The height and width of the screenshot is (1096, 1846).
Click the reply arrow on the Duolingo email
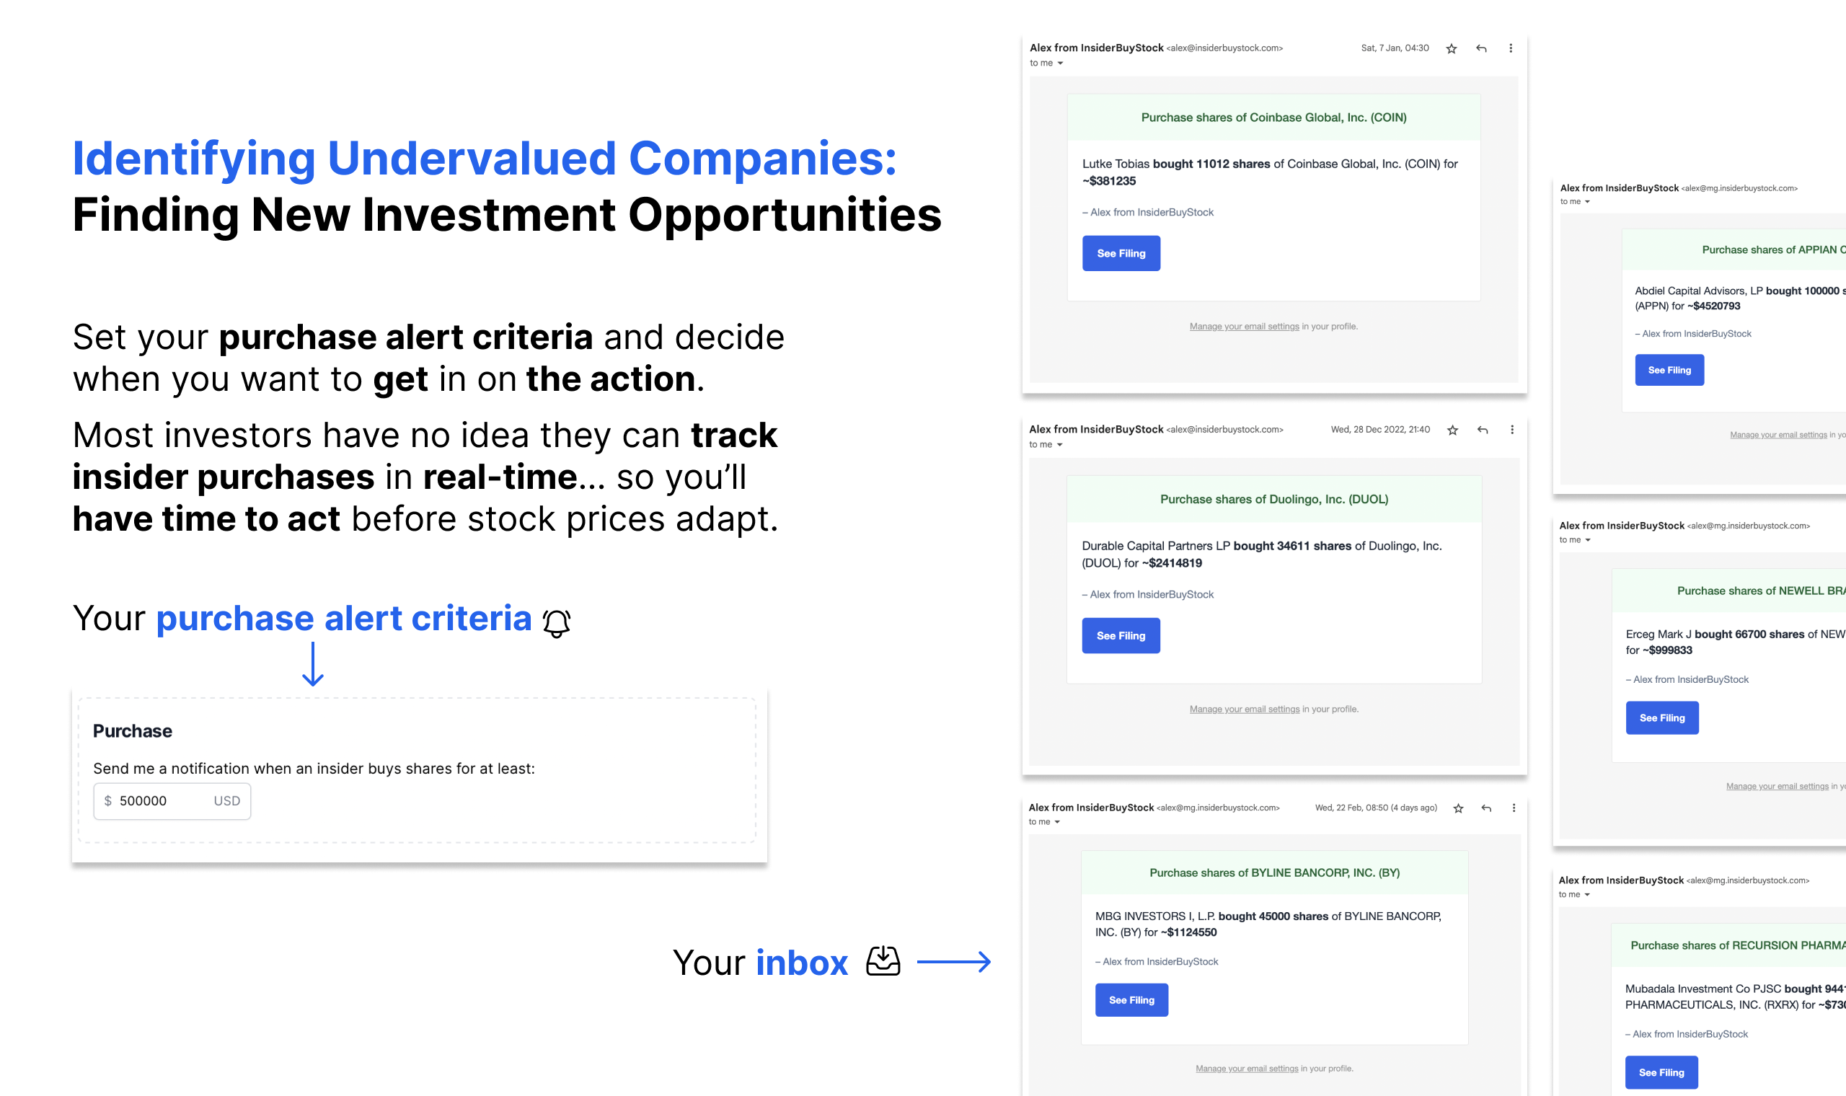(x=1482, y=429)
